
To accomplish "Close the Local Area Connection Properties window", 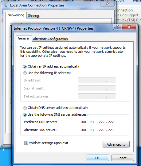I will [x=108, y=4].
